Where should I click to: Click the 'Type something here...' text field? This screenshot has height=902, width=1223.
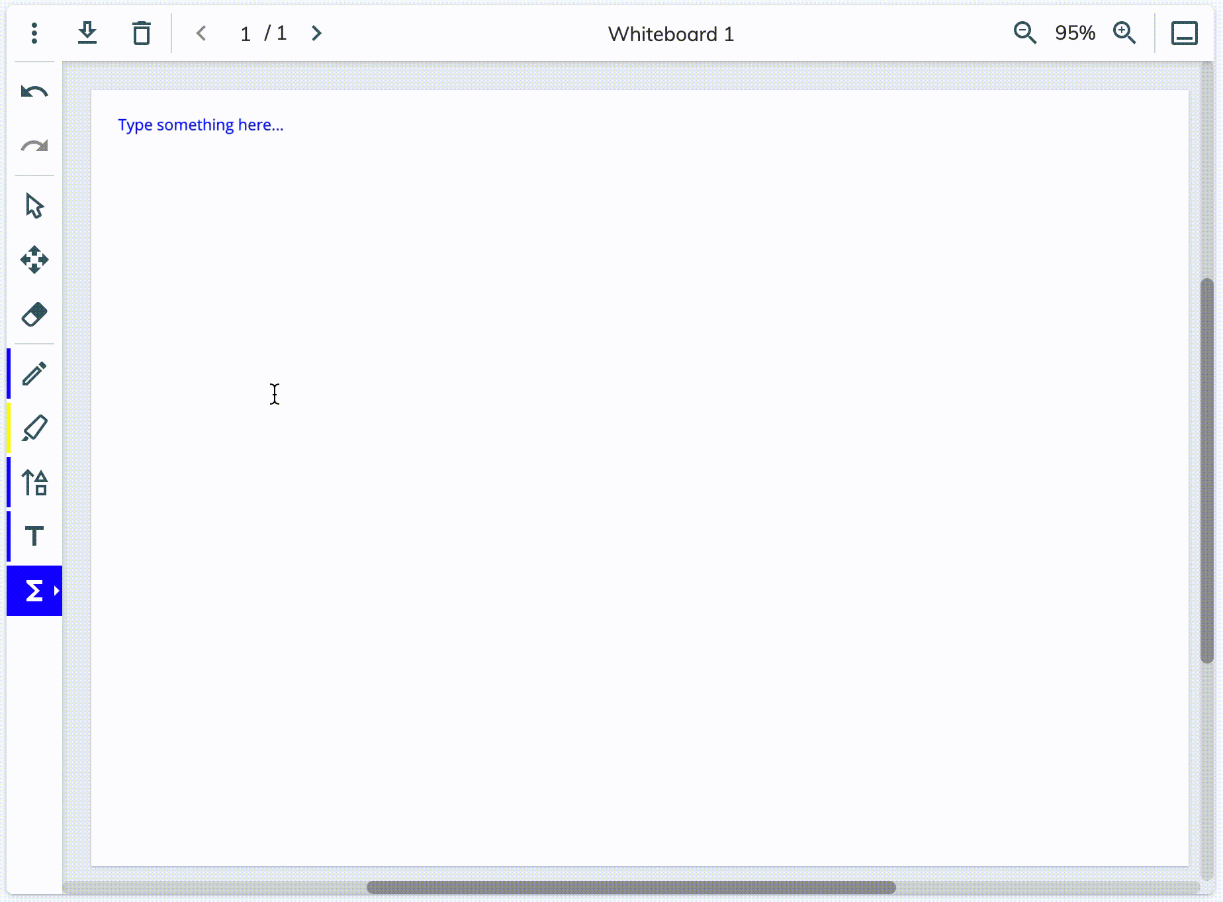201,125
